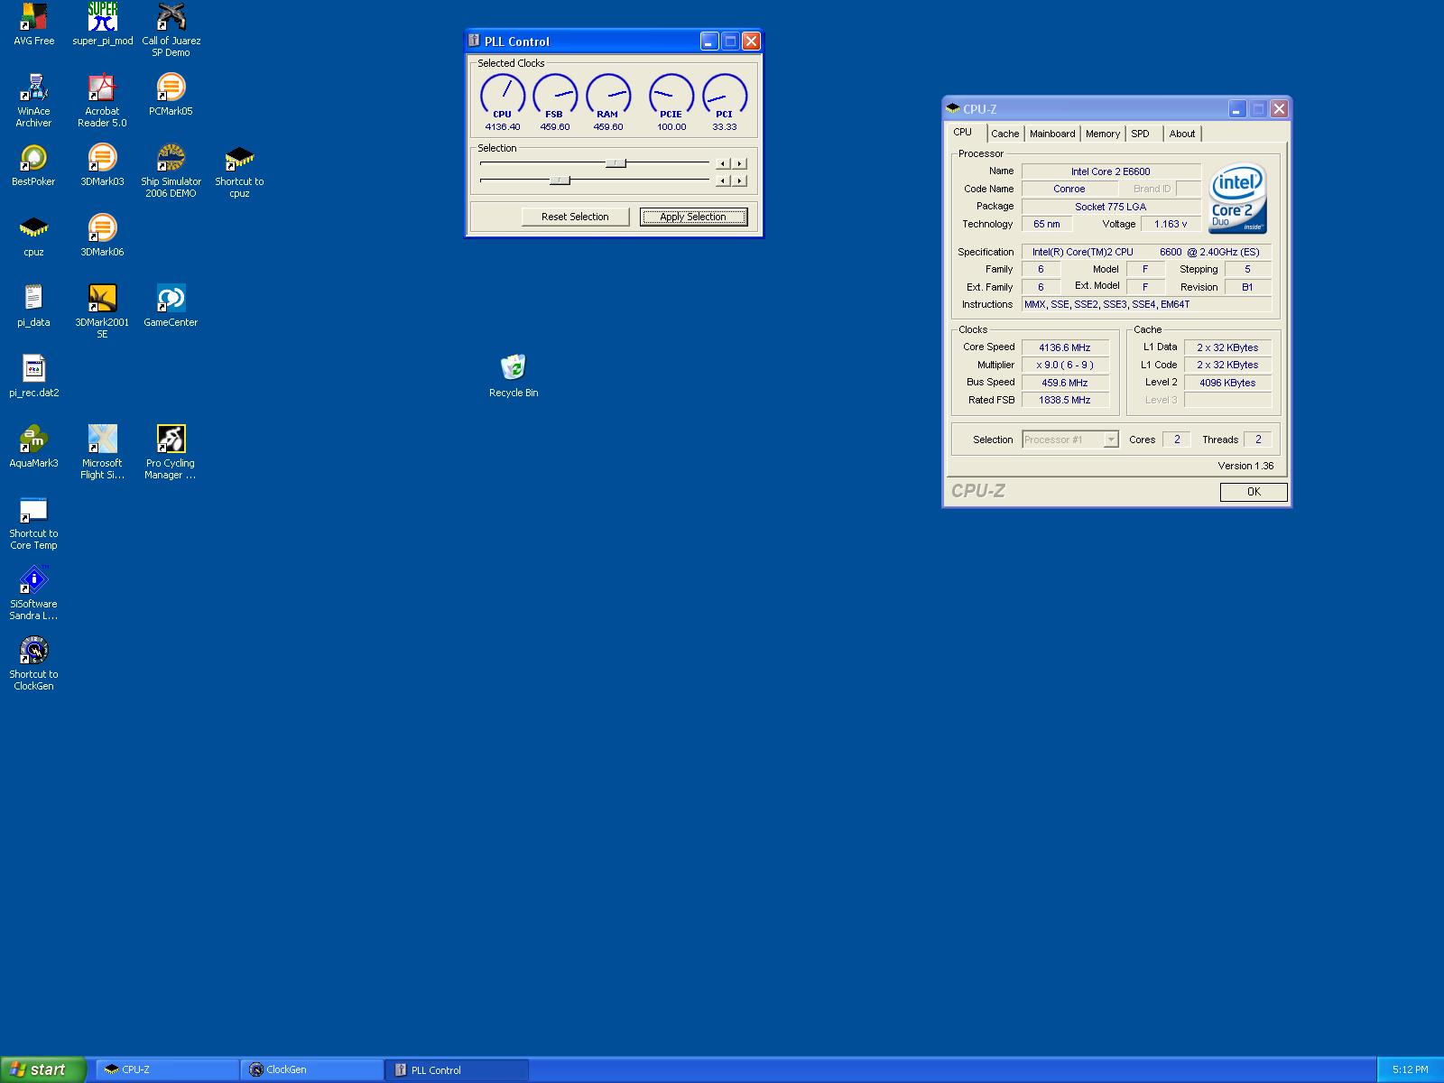The image size is (1444, 1083).
Task: Select the GameCenter desktop icon
Action: point(171,306)
